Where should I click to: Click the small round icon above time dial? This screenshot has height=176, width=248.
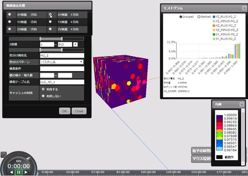tap(3, 154)
